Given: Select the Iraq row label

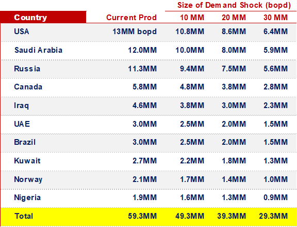Looking at the screenshot, I should pyautogui.click(x=22, y=105).
